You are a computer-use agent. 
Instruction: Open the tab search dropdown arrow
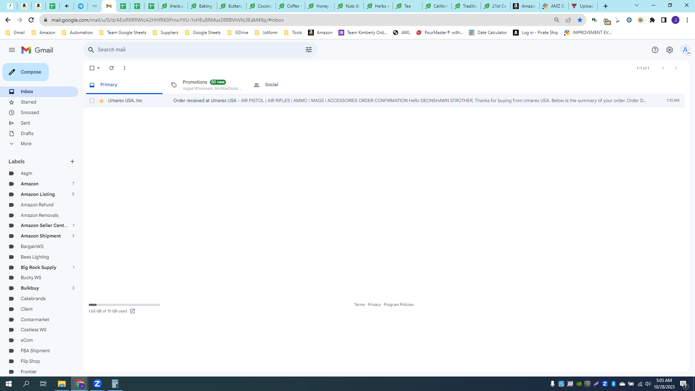(x=637, y=5)
